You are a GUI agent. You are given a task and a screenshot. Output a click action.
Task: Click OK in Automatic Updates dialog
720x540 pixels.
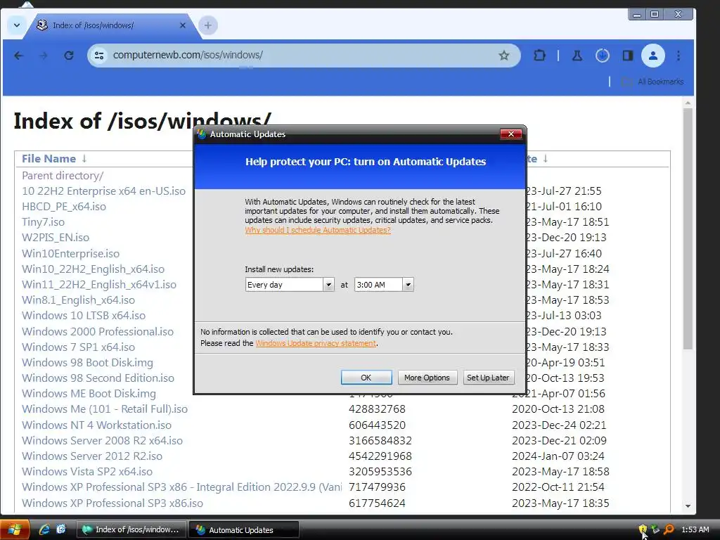coord(366,378)
